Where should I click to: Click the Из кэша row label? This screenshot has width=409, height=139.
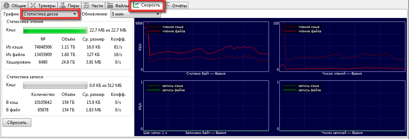coord(14,47)
